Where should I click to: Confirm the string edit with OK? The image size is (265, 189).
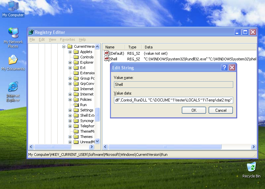[194, 110]
